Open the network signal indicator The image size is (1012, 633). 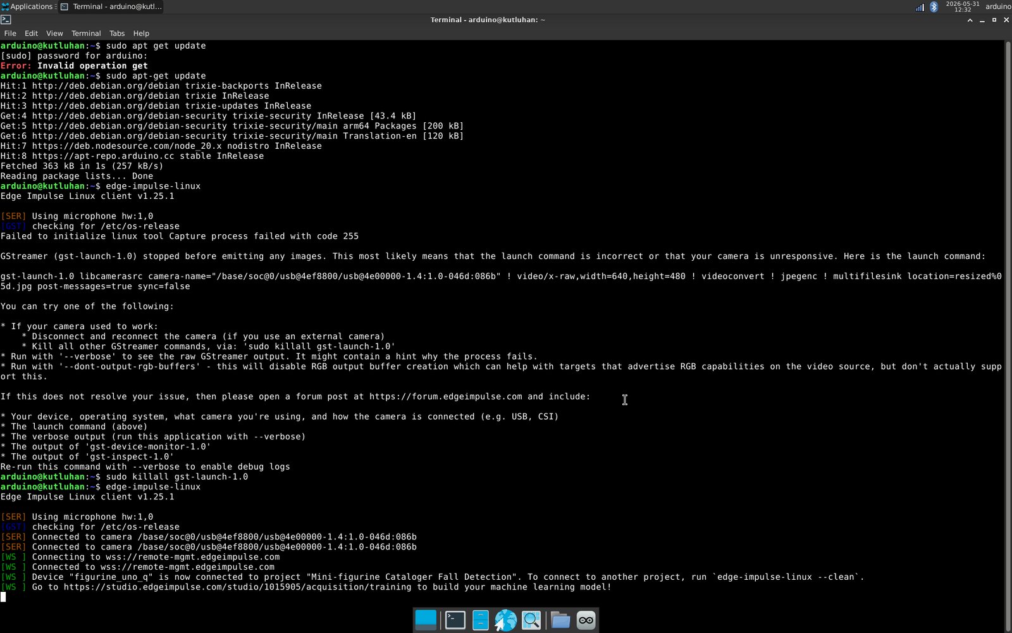pyautogui.click(x=920, y=7)
